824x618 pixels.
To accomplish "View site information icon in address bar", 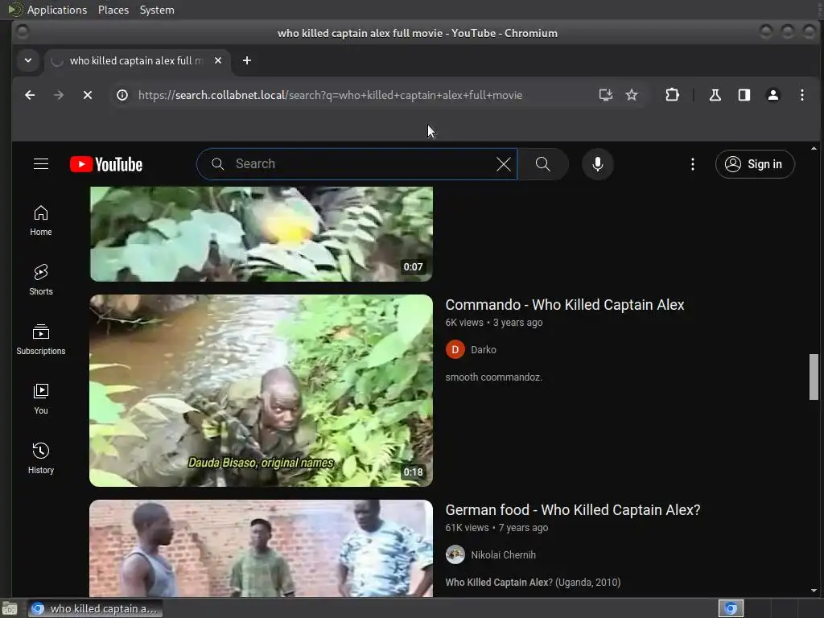I will point(122,95).
